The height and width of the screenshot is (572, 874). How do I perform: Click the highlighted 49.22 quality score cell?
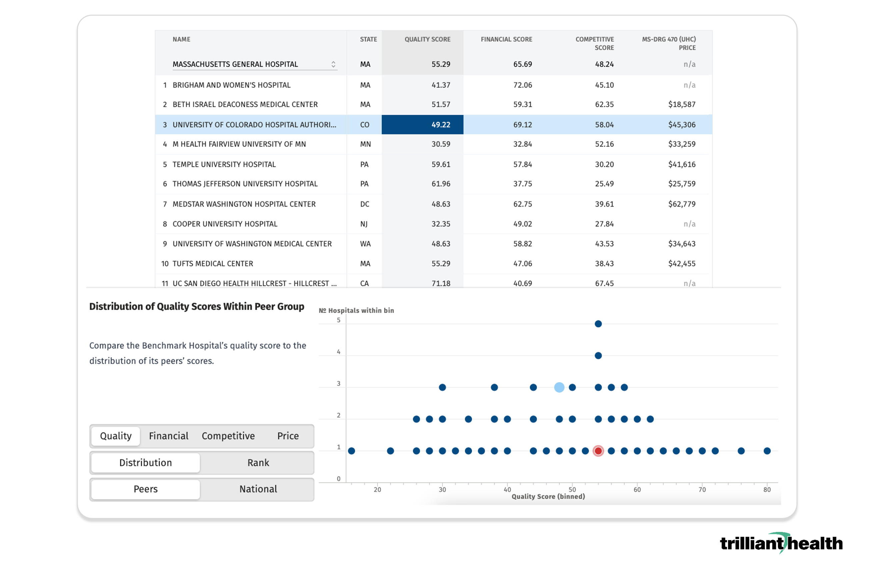[x=422, y=124]
